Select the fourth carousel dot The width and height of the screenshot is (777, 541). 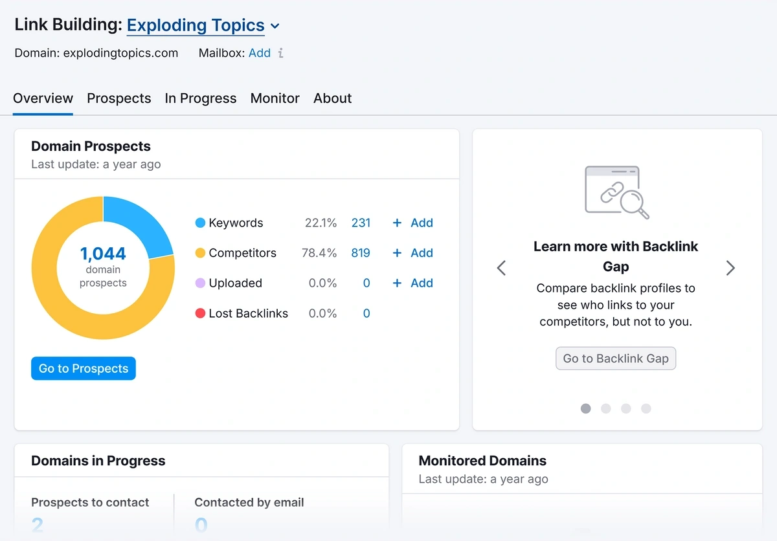coord(646,408)
